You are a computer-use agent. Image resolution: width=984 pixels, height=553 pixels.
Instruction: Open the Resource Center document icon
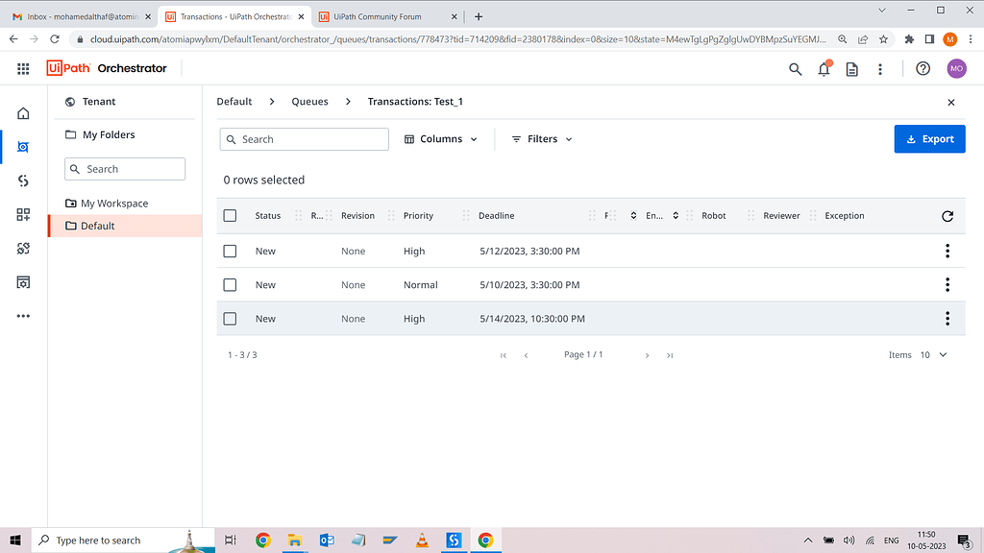pos(851,70)
